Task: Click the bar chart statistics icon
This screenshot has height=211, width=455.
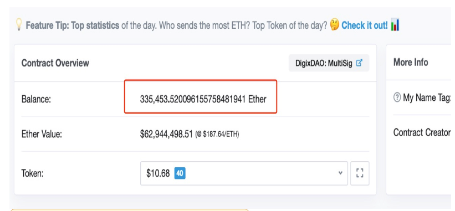Action: 395,25
